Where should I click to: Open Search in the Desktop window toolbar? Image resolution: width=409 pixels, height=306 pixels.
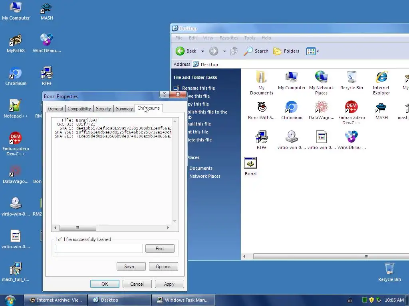[256, 51]
